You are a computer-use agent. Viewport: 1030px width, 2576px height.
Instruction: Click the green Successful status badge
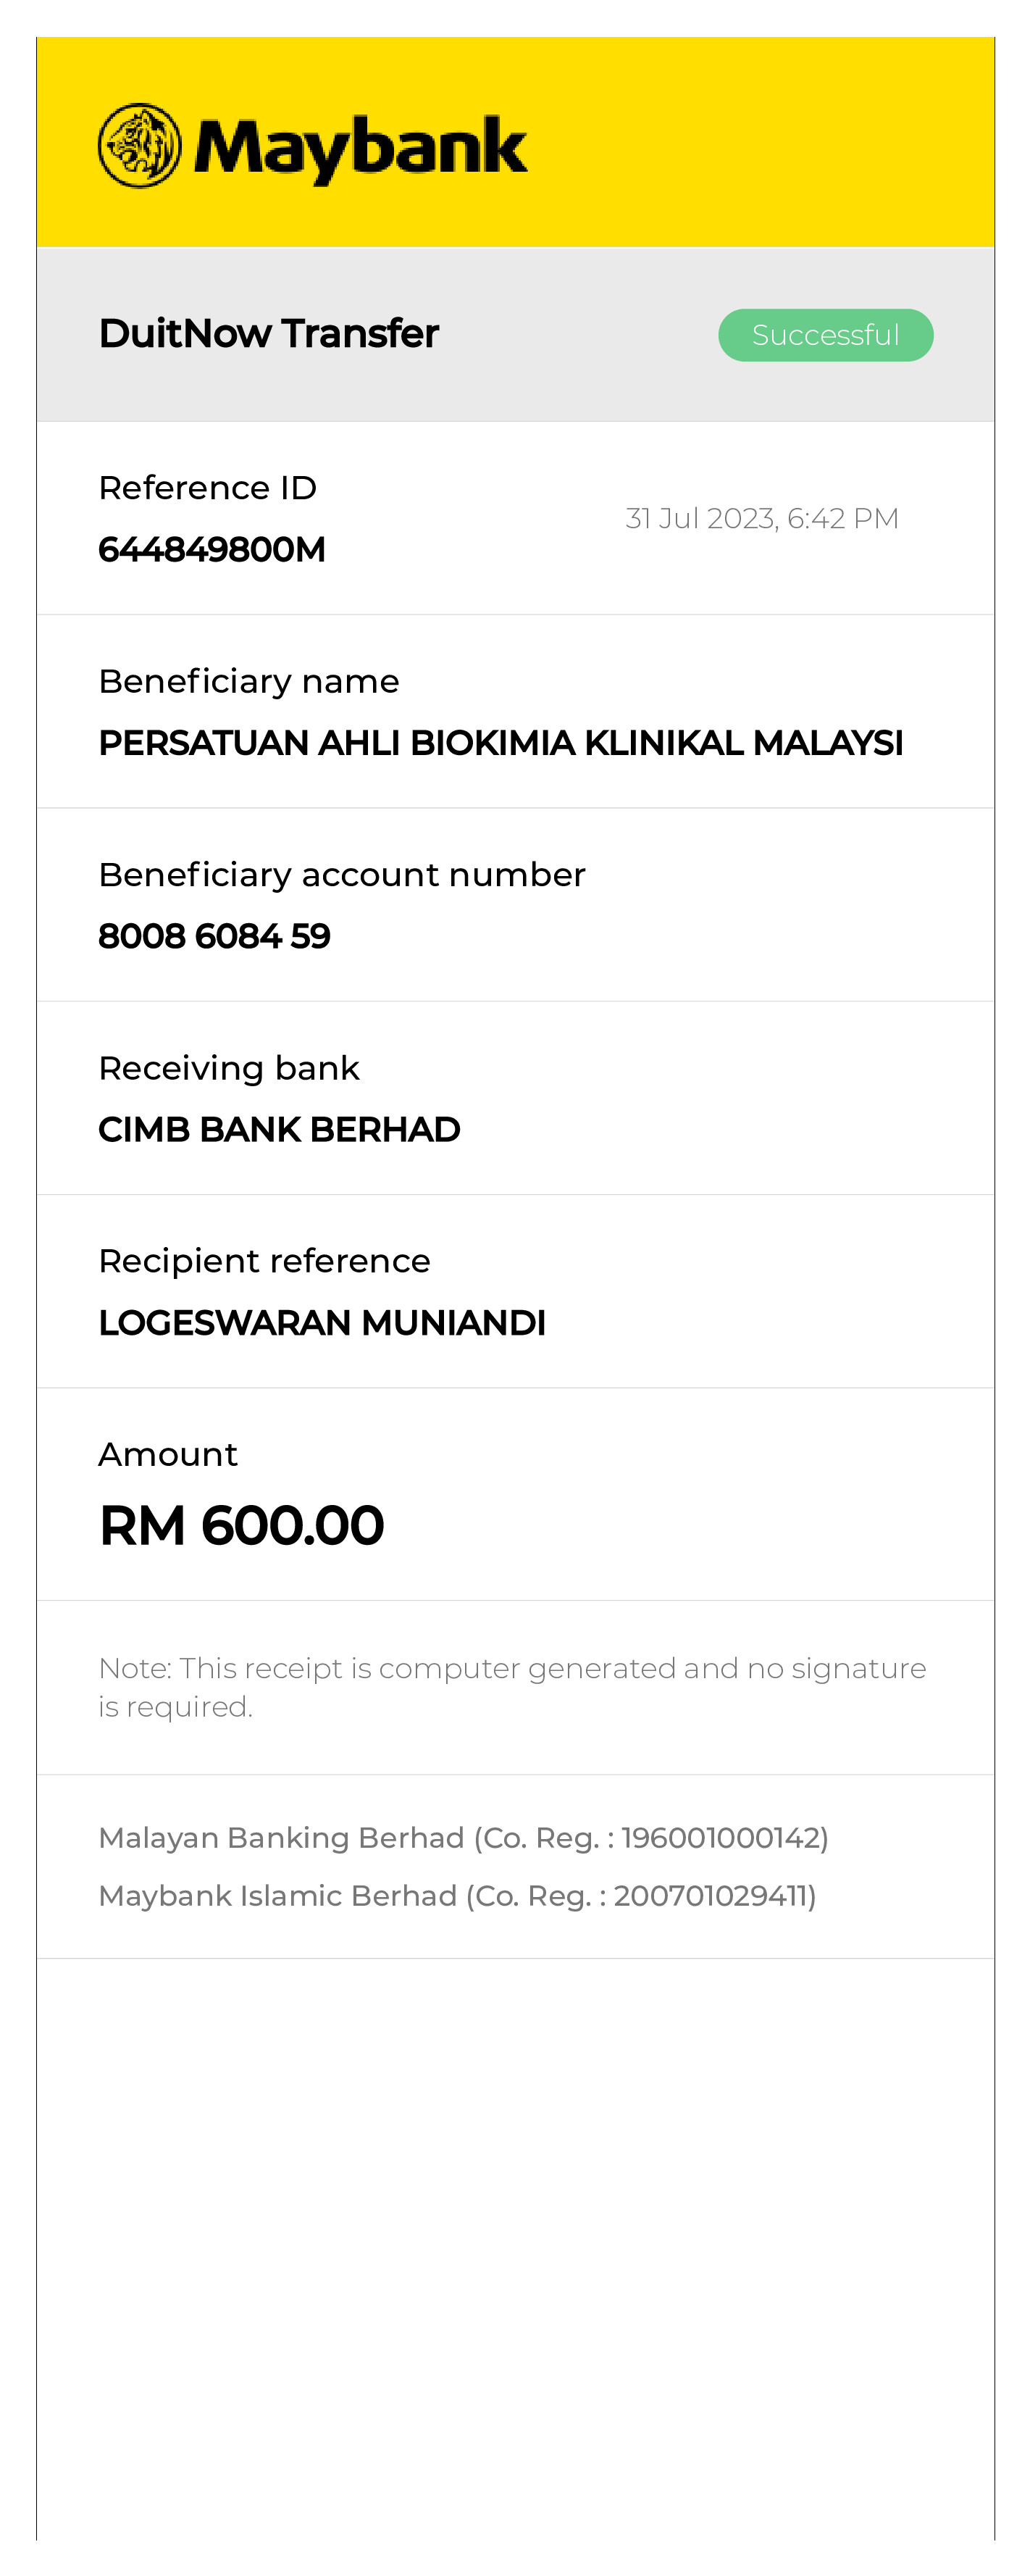(x=825, y=335)
